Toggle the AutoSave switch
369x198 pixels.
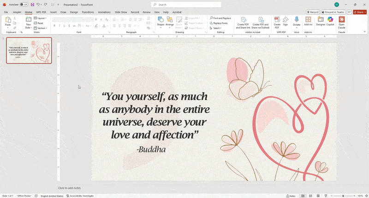[x=24, y=5]
